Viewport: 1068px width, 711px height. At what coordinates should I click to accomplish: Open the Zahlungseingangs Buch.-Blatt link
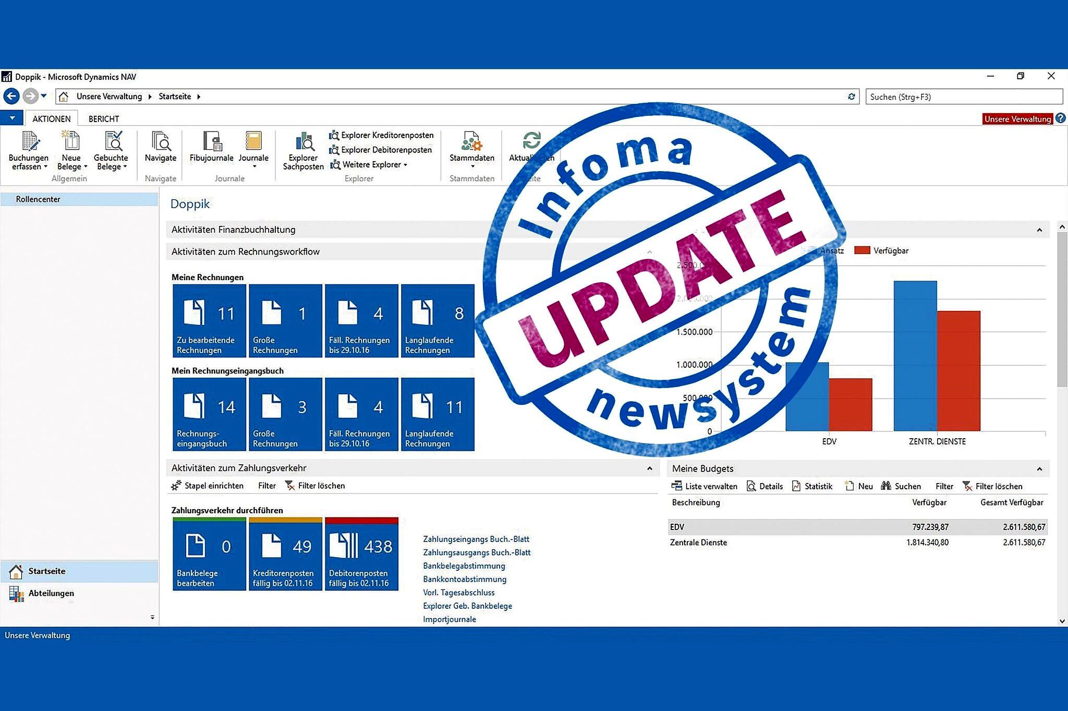[x=476, y=539]
